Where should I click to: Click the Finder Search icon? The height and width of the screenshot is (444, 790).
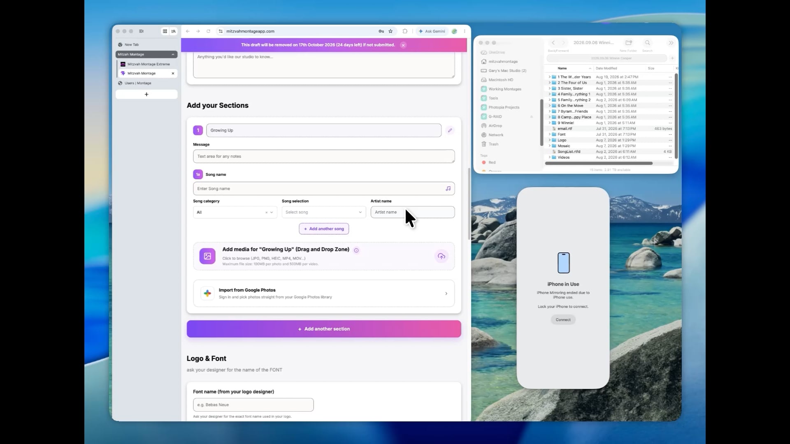tap(647, 43)
